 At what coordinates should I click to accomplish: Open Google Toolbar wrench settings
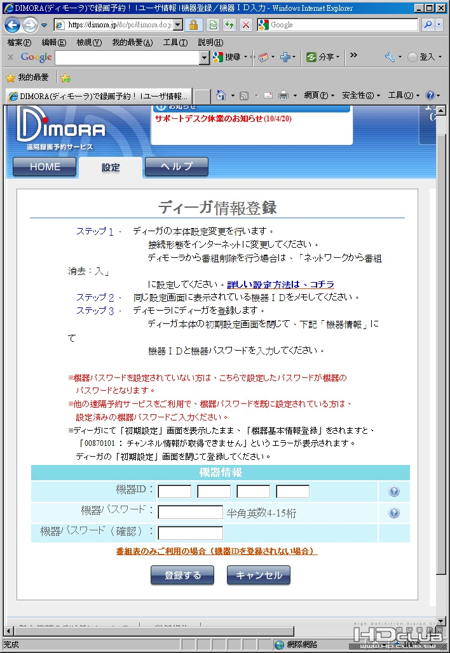(x=390, y=57)
